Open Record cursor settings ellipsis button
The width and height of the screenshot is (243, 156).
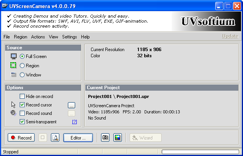(x=71, y=105)
